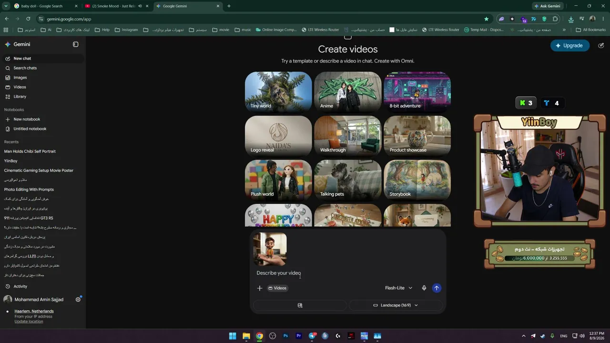Viewport: 610px width, 343px height.
Task: Open File Explorer from the taskbar
Action: tap(246, 336)
